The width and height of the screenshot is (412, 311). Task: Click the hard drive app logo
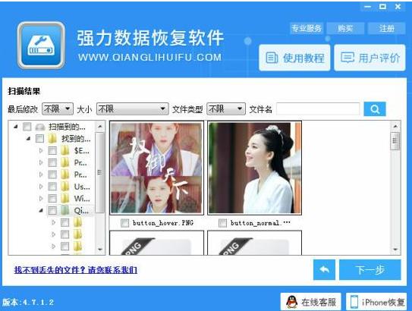(41, 46)
